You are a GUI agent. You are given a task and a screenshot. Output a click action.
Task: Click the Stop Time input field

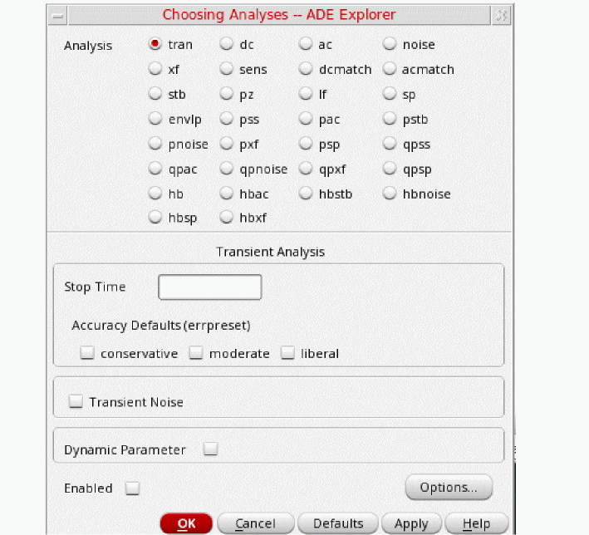coord(210,287)
